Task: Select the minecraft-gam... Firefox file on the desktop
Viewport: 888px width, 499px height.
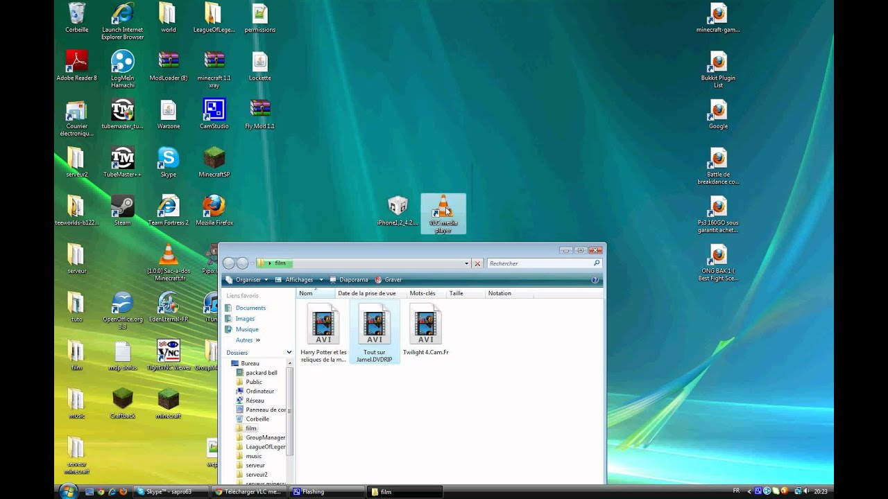Action: click(718, 17)
